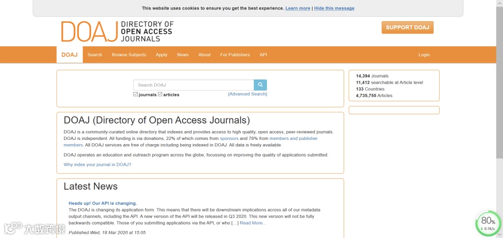Open the DOAJ home tab

(69, 55)
